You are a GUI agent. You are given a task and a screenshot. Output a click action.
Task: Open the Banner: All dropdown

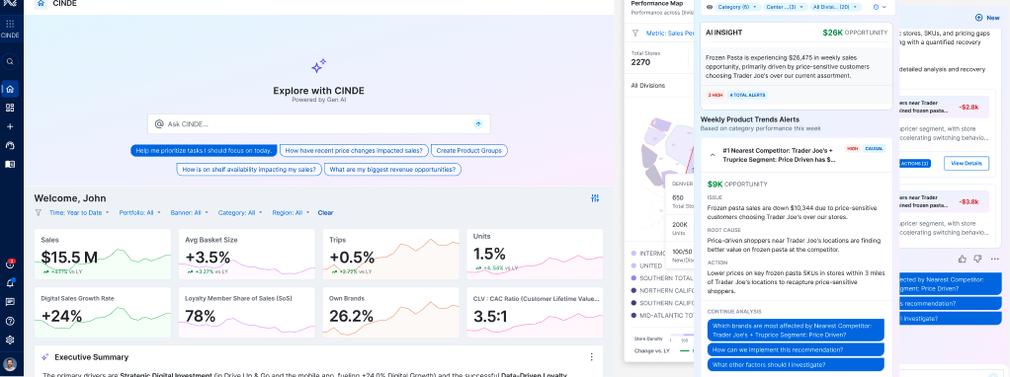[x=190, y=212]
